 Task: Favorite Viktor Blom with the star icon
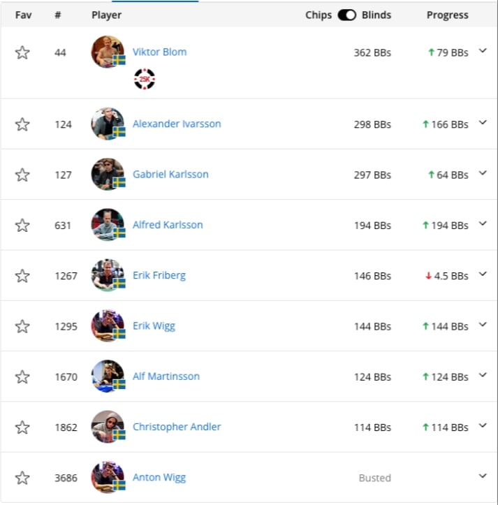click(x=22, y=52)
